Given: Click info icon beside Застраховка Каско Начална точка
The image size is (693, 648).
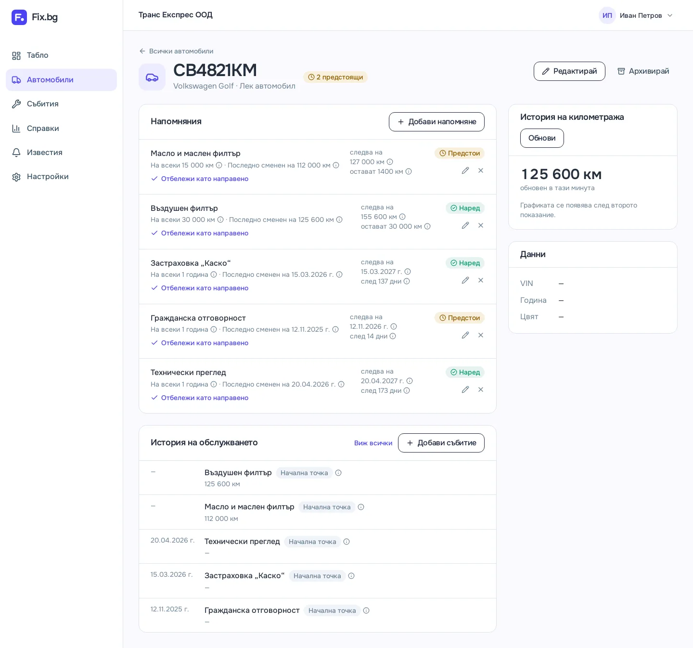Looking at the screenshot, I should (x=351, y=576).
